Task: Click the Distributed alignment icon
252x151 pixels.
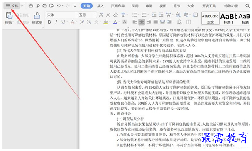Action: (x=162, y=22)
